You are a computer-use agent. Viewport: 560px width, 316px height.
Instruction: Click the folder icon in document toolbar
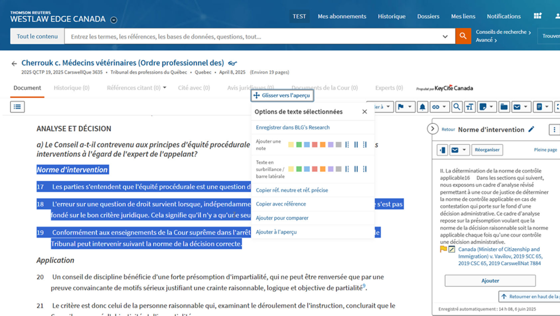[504, 107]
